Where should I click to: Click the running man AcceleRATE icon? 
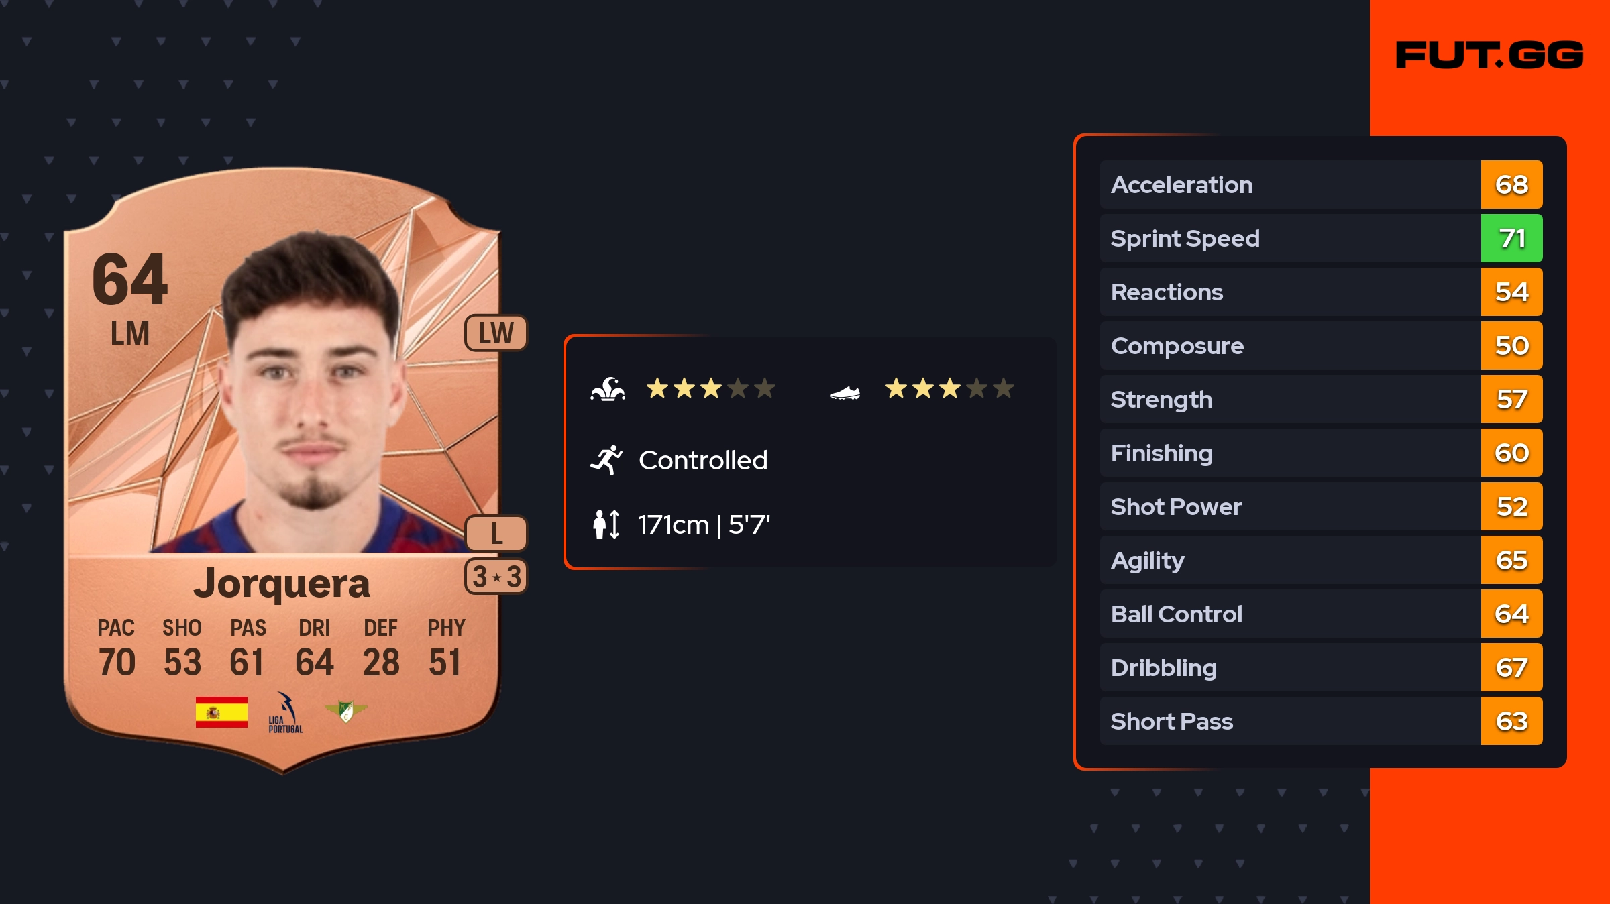(x=606, y=460)
